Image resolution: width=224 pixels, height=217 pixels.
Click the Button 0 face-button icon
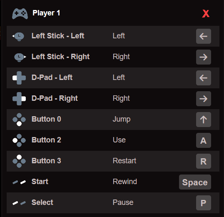coord(19,120)
